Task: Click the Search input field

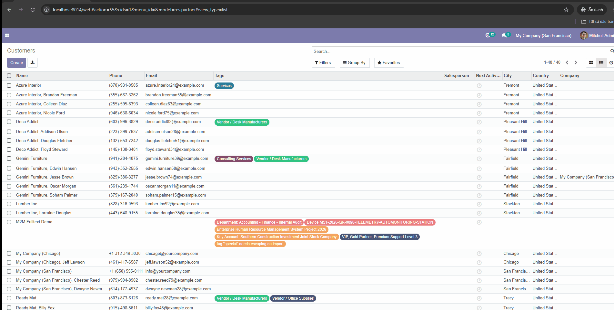Action: click(x=461, y=51)
